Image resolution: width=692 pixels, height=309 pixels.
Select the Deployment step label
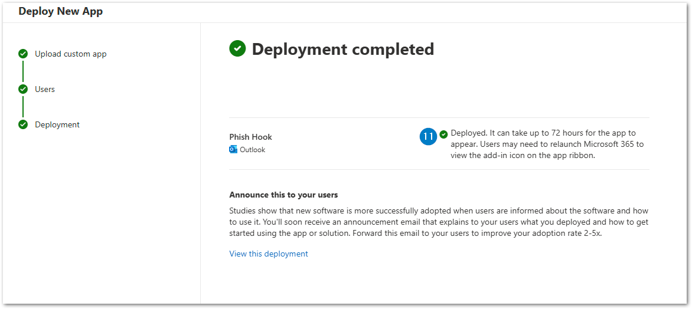click(x=57, y=125)
